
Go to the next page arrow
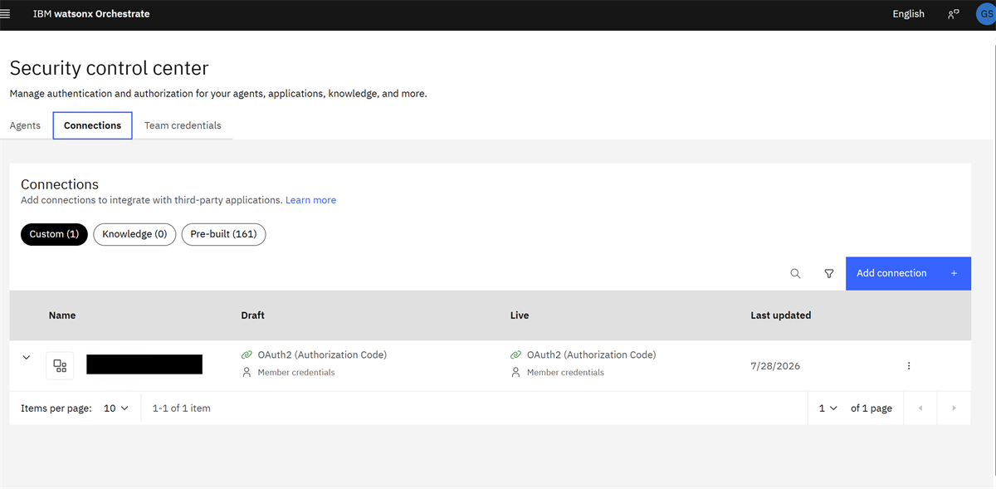coord(954,408)
